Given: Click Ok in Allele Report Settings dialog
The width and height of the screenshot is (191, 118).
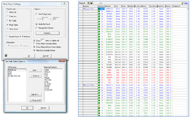Looking at the screenshot, I should pyautogui.click(x=29, y=56).
